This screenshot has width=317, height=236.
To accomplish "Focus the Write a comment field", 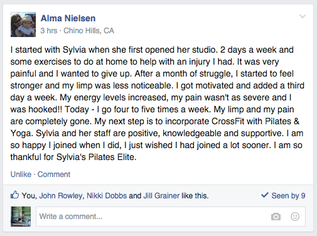I will point(171,217).
